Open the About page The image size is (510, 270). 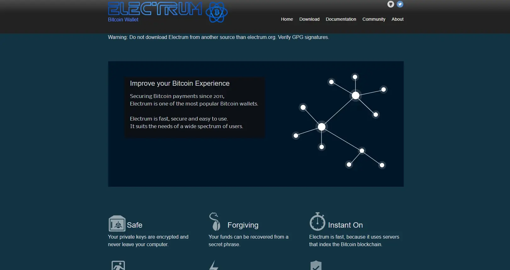coord(397,19)
